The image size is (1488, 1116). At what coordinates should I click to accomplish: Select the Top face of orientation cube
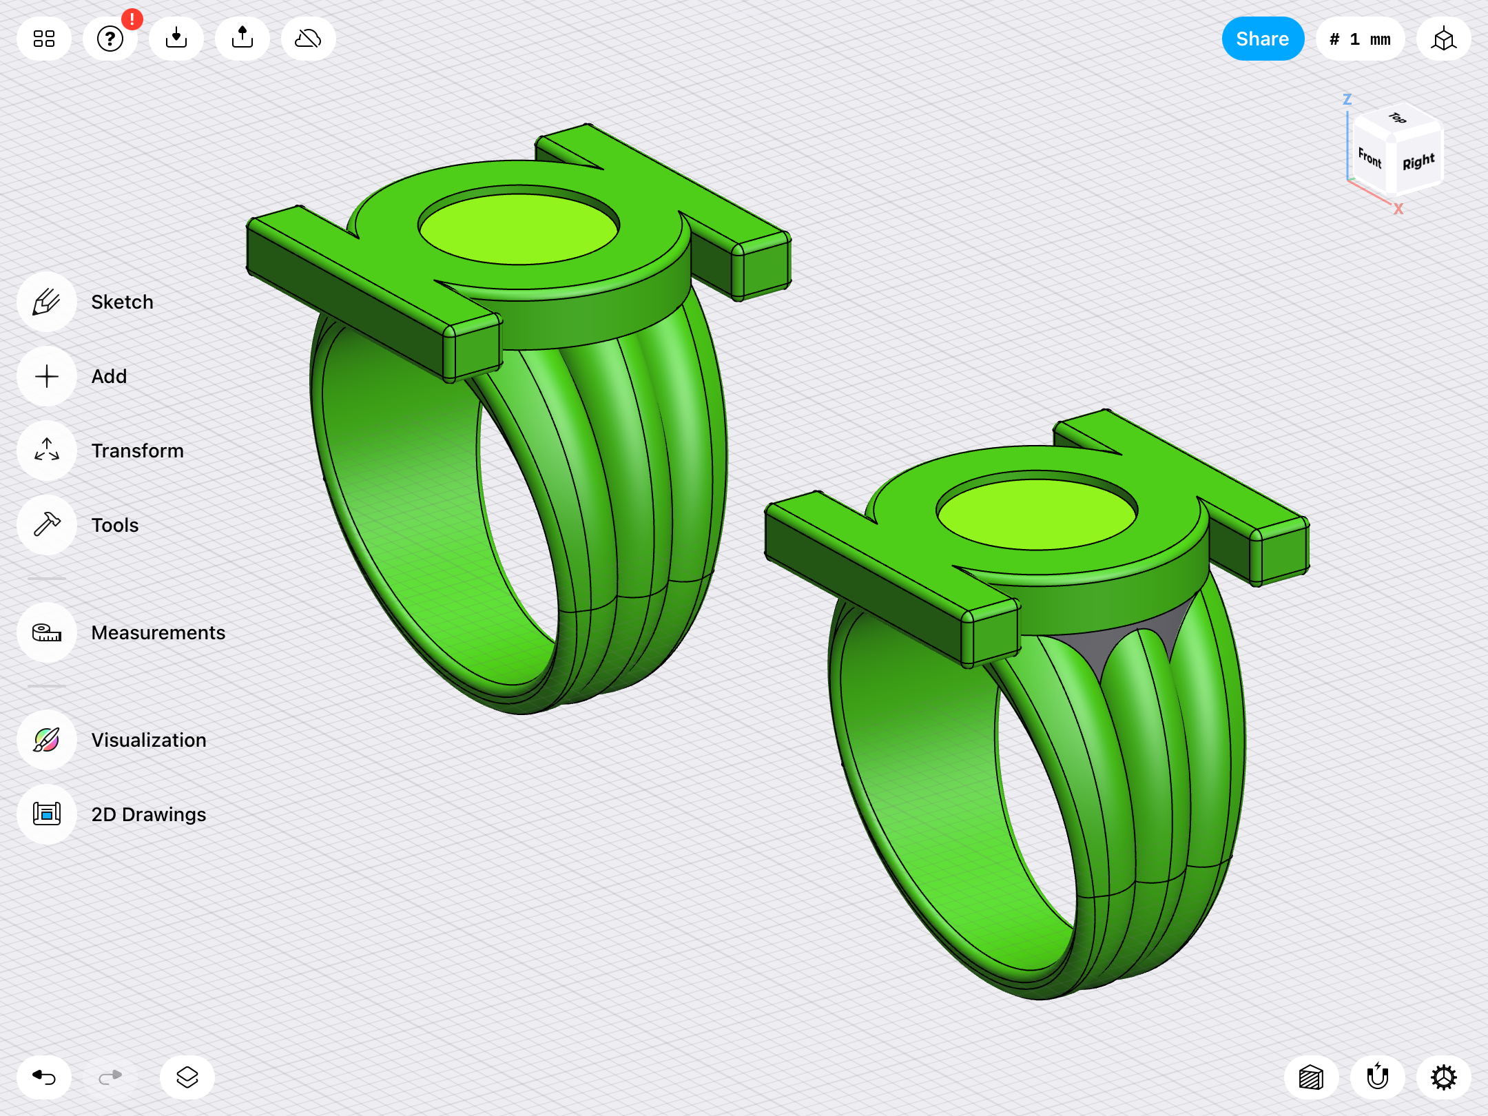[x=1398, y=118]
